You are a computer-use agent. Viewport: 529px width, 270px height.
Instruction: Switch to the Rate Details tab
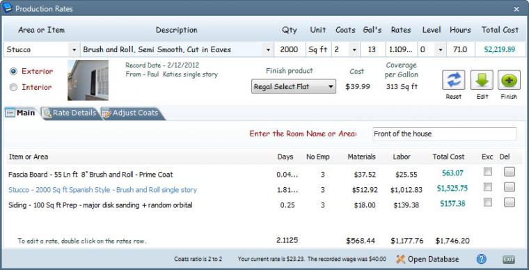click(70, 113)
